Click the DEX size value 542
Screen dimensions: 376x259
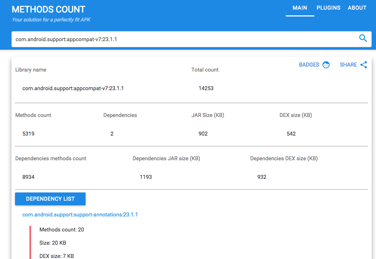coord(291,134)
